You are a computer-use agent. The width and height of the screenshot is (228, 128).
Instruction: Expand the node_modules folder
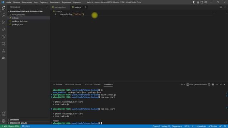[x=28, y=15]
